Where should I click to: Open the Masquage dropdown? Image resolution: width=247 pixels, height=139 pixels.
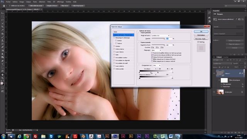coord(156,50)
